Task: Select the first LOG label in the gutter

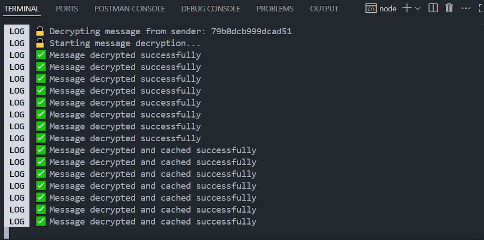Action: pyautogui.click(x=17, y=31)
